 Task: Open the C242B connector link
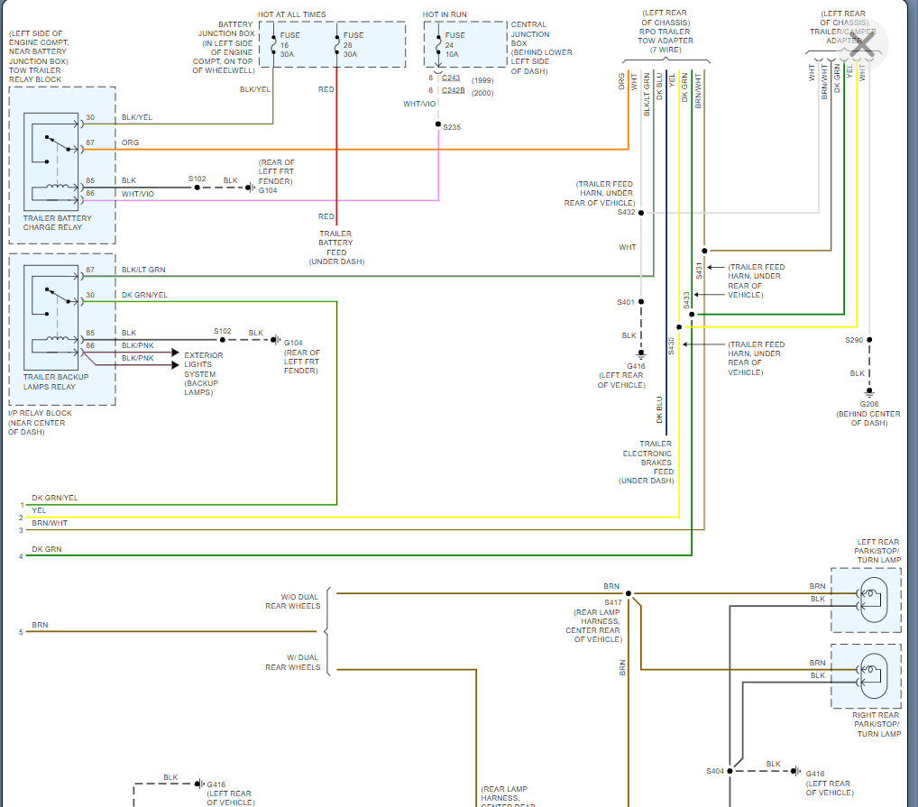pyautogui.click(x=454, y=91)
